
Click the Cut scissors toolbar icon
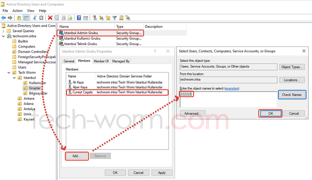pyautogui.click(x=35, y=18)
